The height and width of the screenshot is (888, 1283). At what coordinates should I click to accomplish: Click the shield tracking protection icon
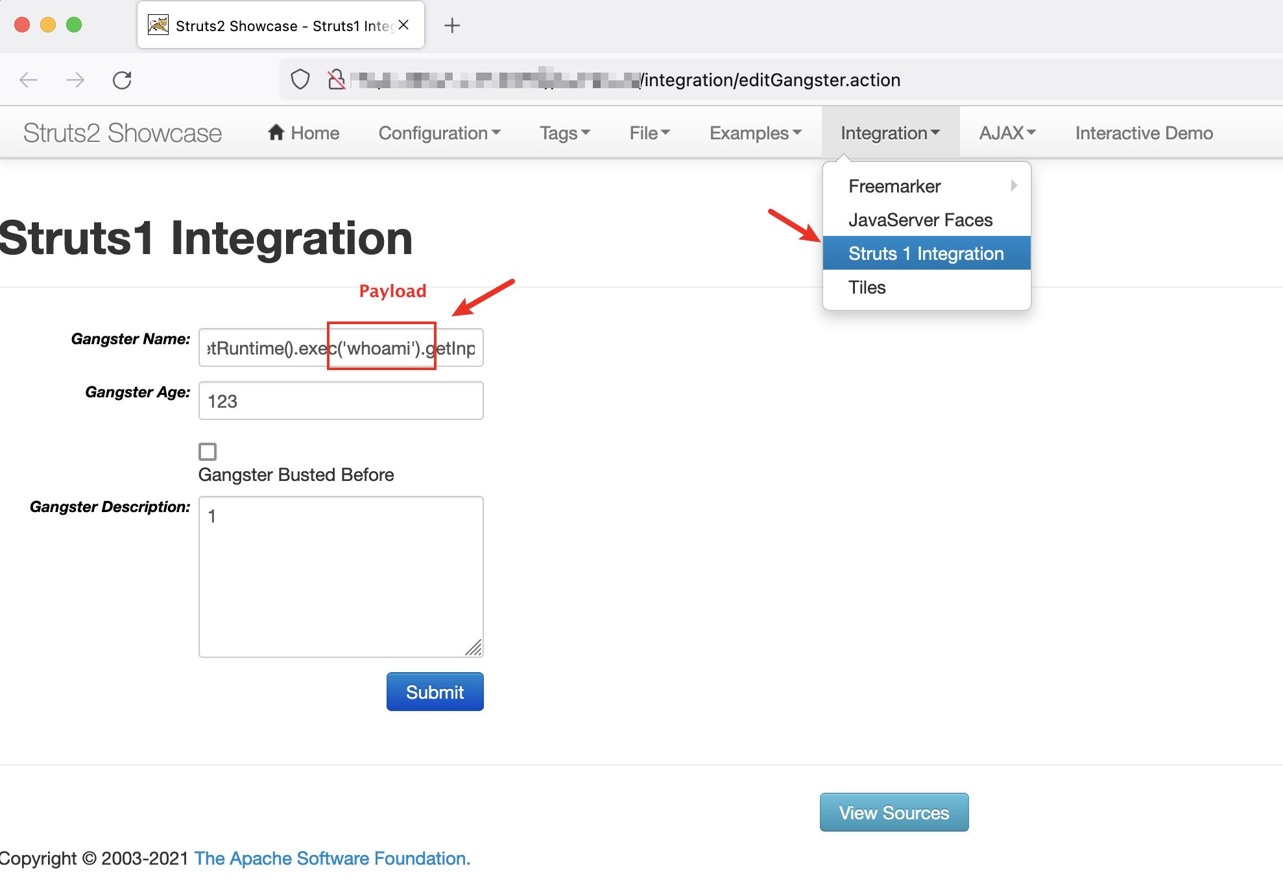tap(300, 80)
